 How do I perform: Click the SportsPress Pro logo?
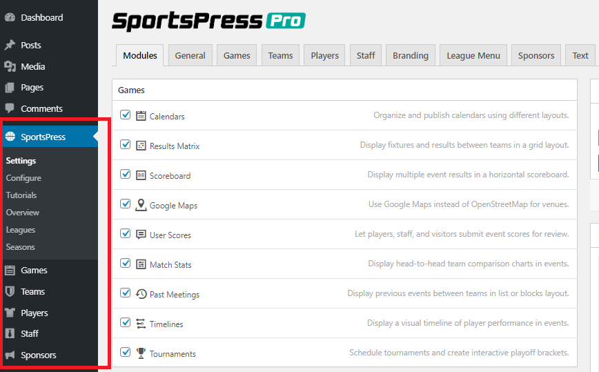(x=208, y=21)
